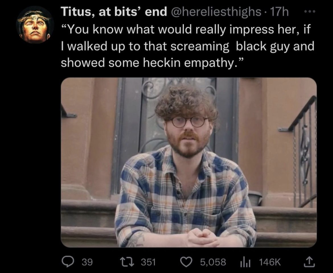
Task: Retweet using the arrows icon
Action: pyautogui.click(x=127, y=262)
